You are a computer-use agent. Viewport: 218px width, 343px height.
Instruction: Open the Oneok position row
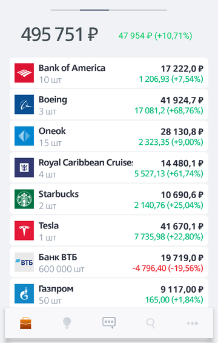(x=109, y=136)
